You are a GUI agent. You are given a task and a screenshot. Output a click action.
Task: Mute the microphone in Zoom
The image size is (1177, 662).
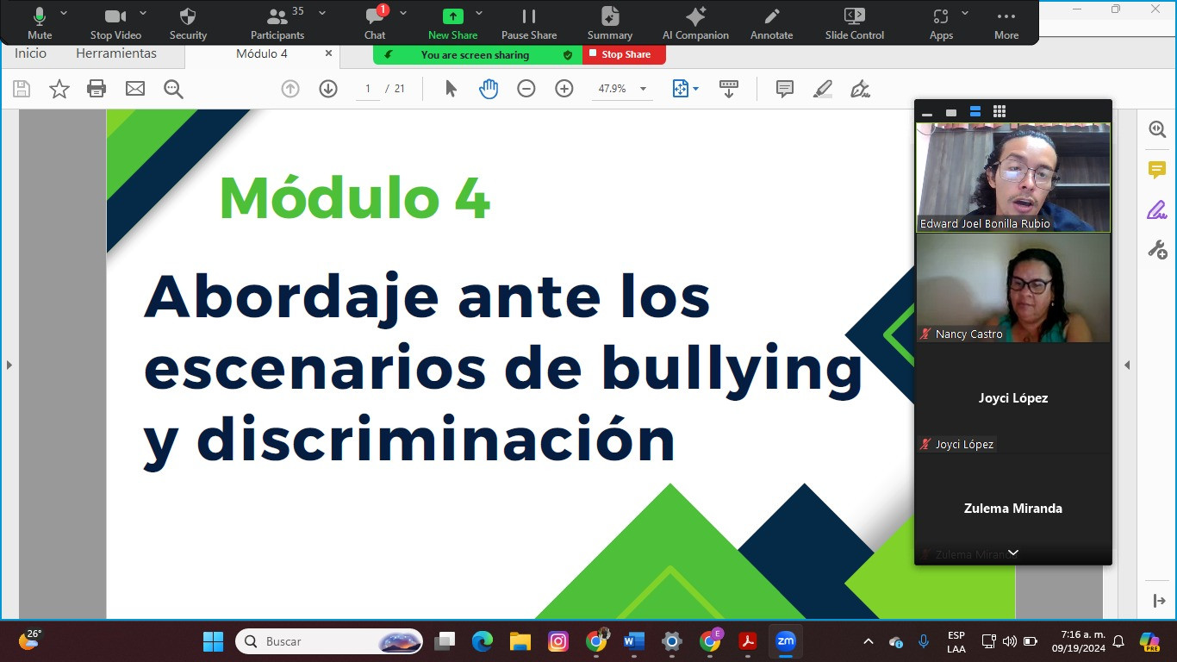point(40,23)
